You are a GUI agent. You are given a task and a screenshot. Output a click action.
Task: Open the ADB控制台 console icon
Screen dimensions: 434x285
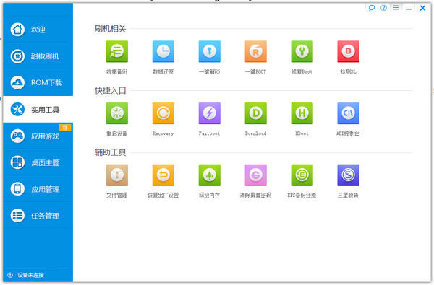(348, 113)
